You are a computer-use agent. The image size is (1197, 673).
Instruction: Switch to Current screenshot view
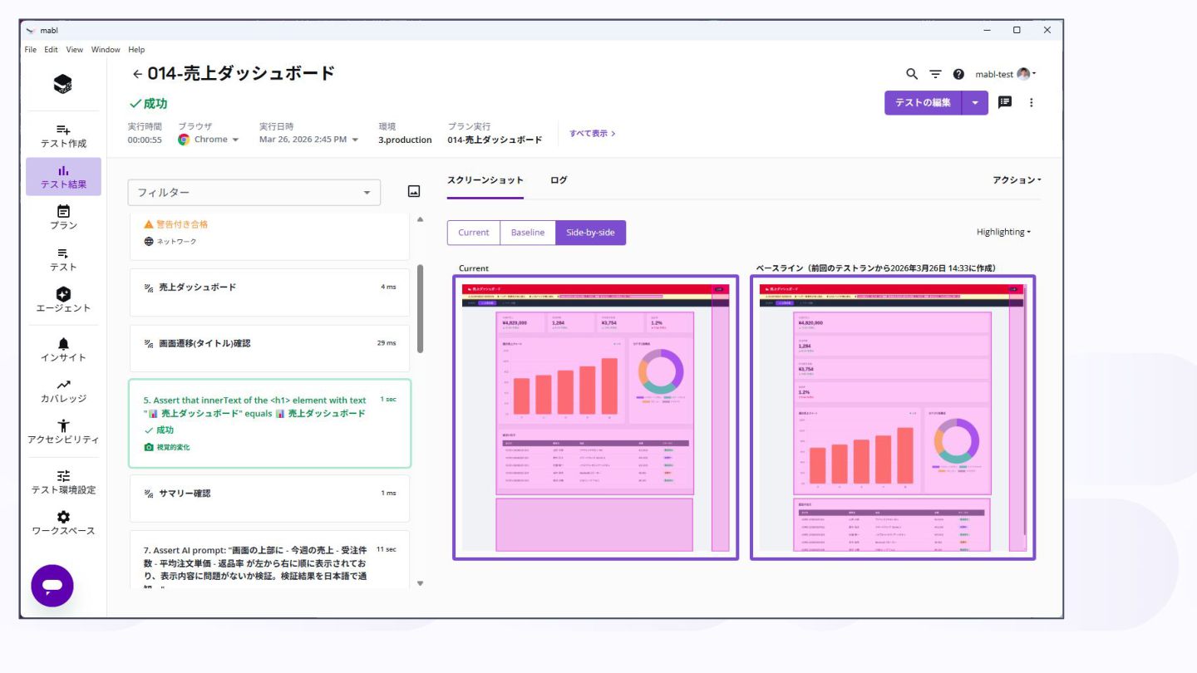click(474, 233)
